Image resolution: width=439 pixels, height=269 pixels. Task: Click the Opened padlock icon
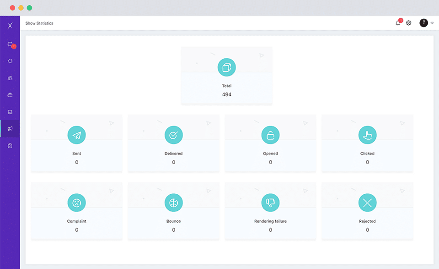[270, 135]
